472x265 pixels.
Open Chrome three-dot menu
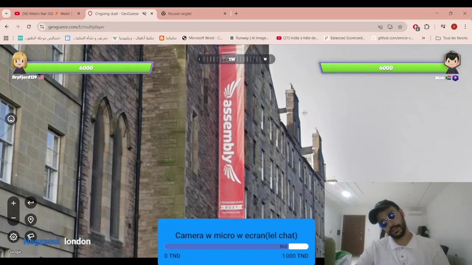click(x=465, y=27)
